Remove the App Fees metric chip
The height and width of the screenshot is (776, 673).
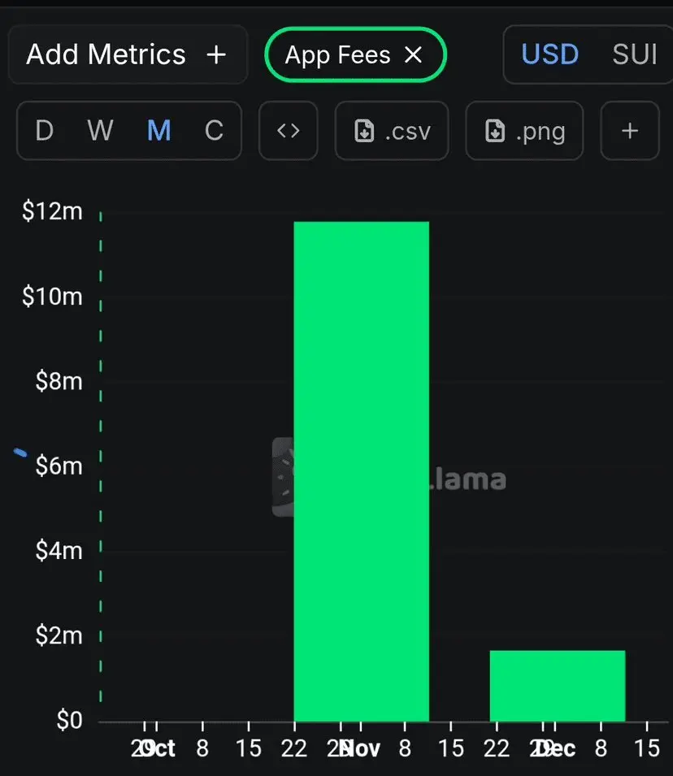(x=414, y=55)
